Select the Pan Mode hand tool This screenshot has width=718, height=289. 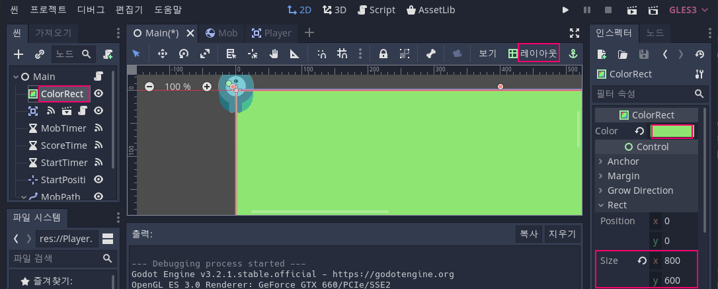click(274, 54)
